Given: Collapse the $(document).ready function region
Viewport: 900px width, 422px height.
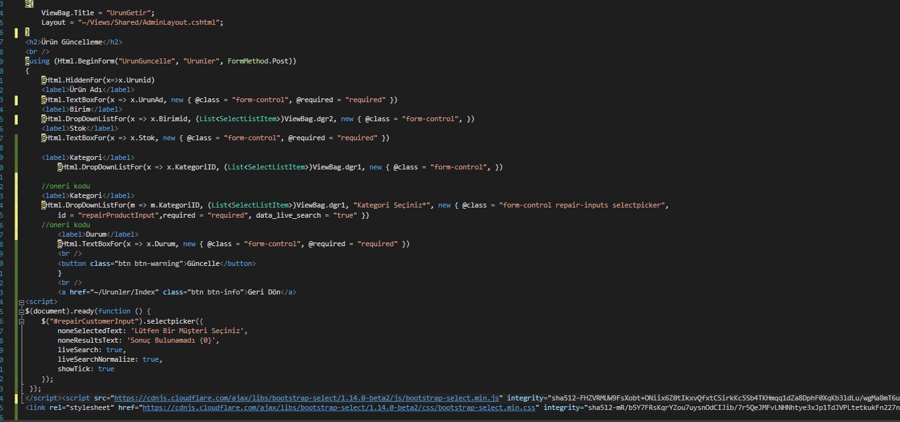Looking at the screenshot, I should pyautogui.click(x=22, y=312).
